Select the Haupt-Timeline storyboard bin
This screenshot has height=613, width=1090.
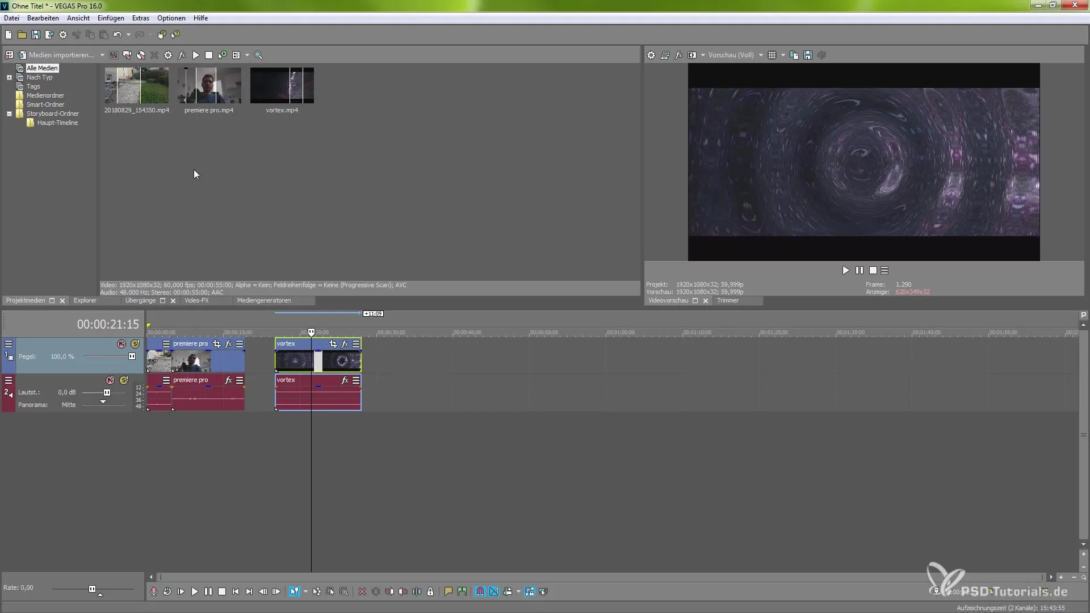tap(57, 123)
